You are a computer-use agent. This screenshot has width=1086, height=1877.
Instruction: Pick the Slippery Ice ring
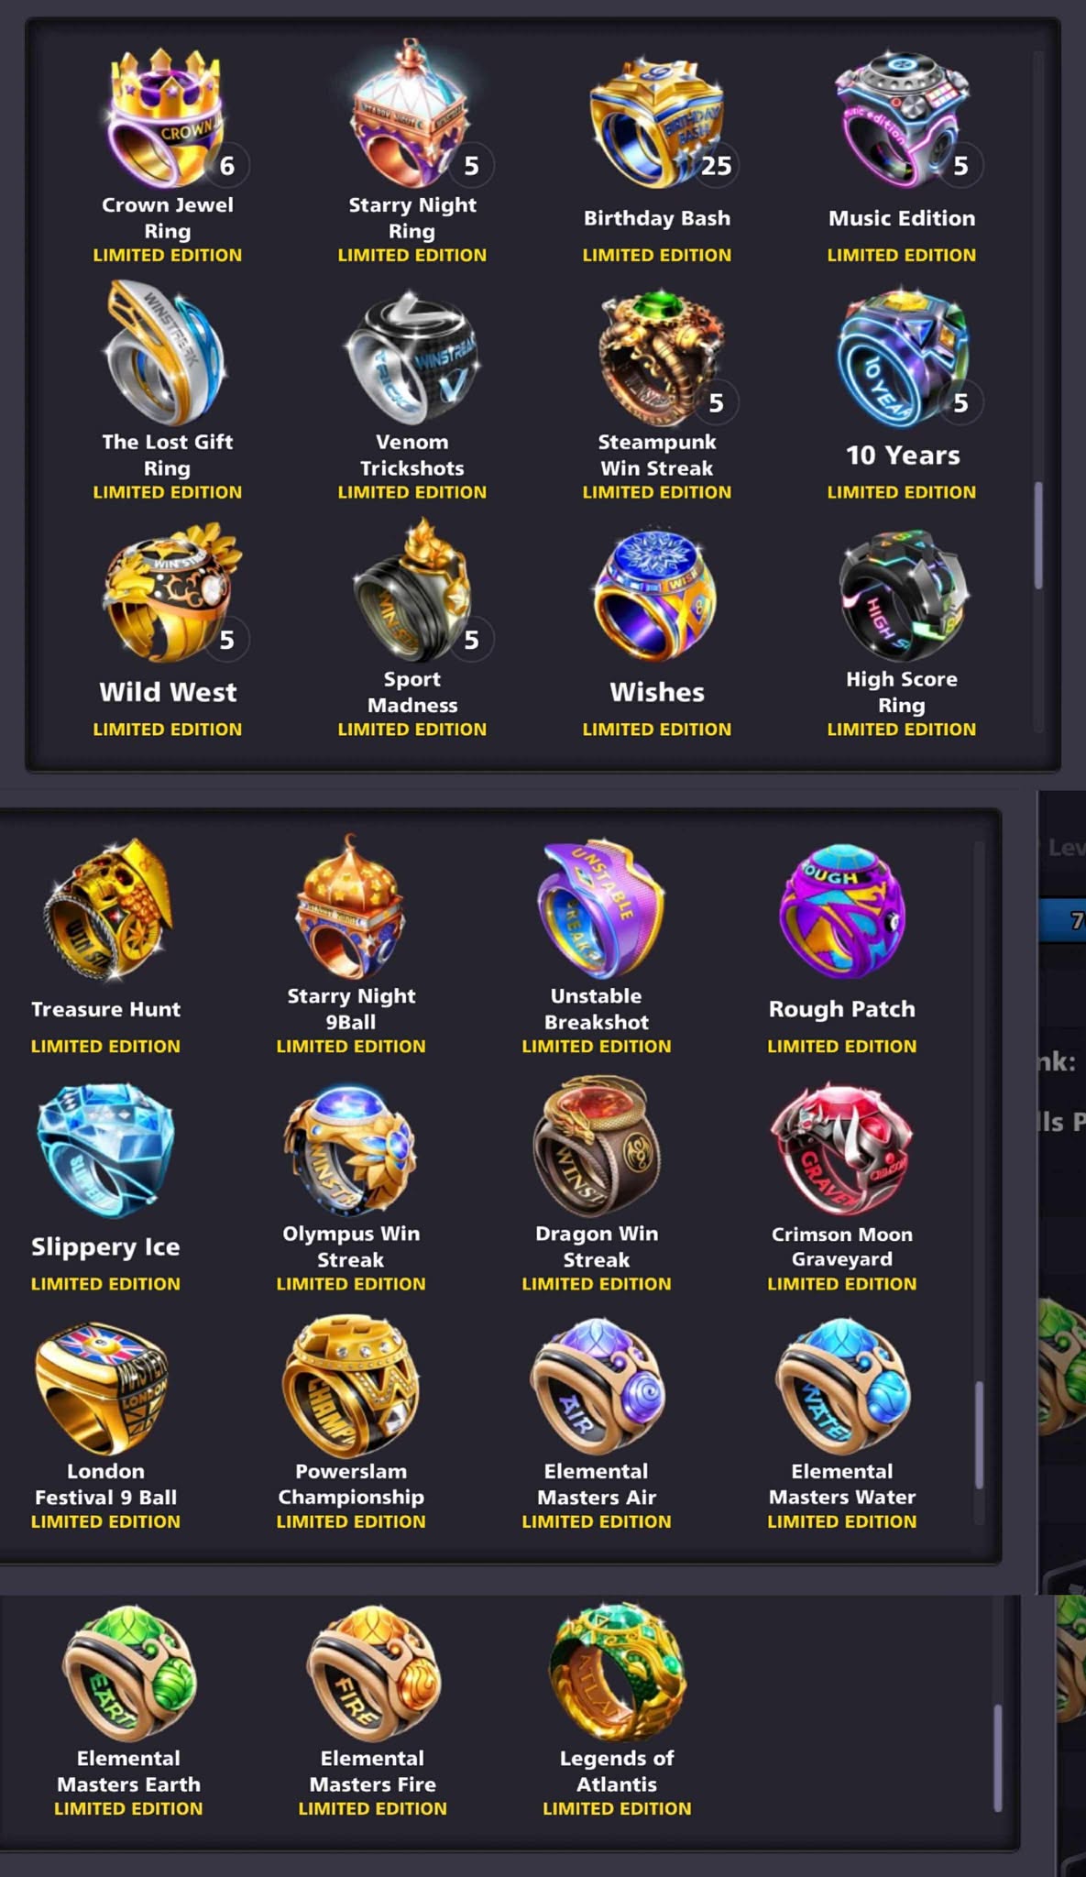[x=105, y=1149]
